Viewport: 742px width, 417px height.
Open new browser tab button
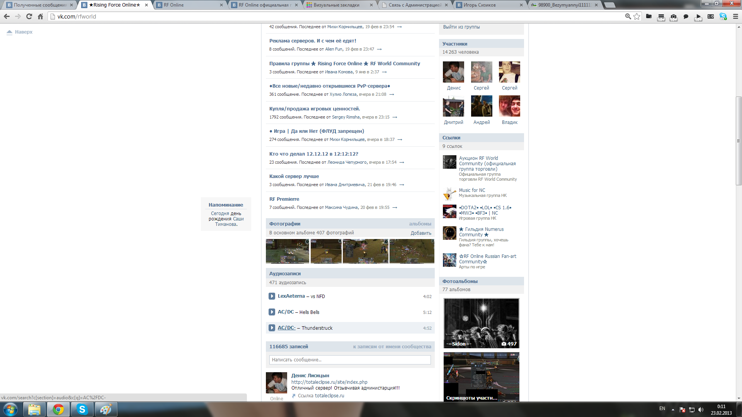[609, 5]
